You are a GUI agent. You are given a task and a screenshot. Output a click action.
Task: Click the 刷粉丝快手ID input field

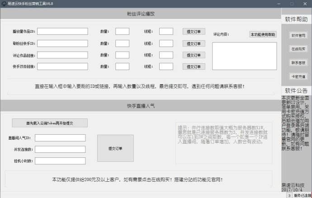coord(62,43)
